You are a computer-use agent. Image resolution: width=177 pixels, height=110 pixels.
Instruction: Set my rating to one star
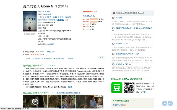[x=32, y=54]
